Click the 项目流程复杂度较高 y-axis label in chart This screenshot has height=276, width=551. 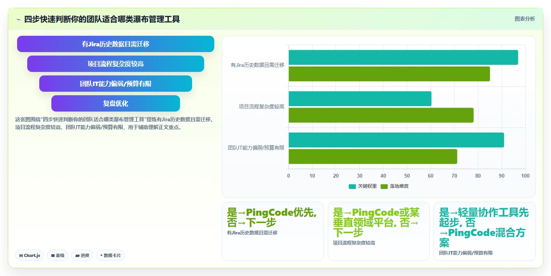[262, 107]
